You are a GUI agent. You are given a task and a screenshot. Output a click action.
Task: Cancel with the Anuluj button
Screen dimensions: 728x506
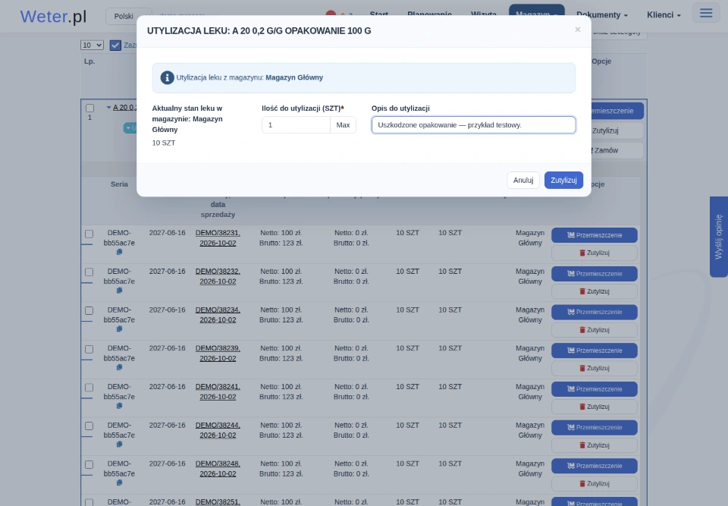523,181
